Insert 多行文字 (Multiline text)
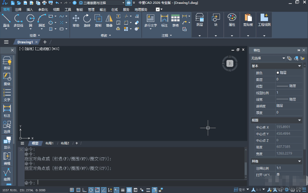 [150, 20]
